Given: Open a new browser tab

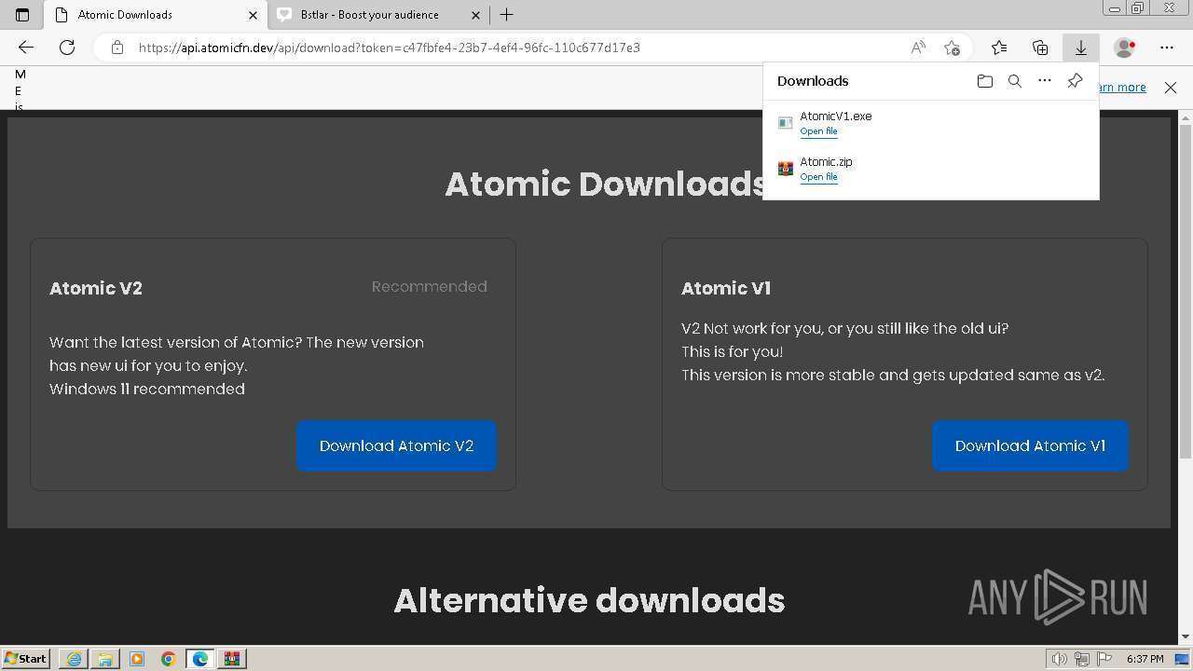Looking at the screenshot, I should (507, 15).
